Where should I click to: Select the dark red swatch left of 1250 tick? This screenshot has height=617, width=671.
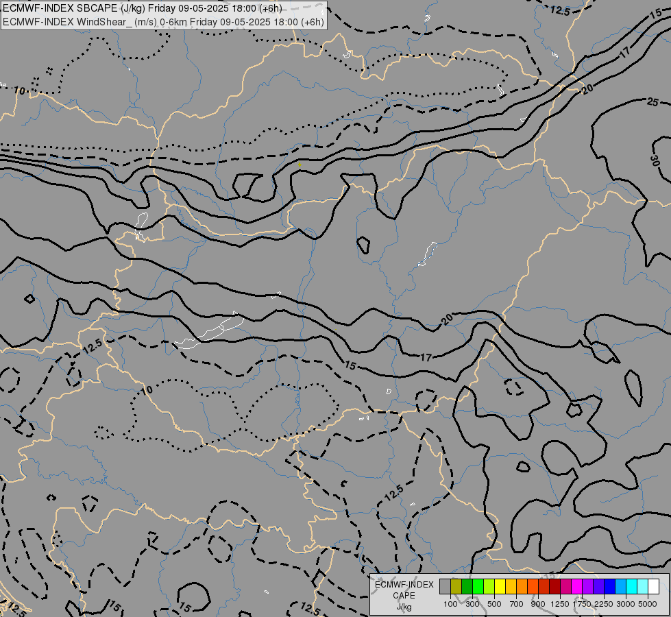click(x=554, y=587)
